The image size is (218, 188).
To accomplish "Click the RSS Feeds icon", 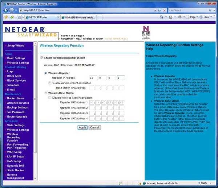I will (171, 17).
